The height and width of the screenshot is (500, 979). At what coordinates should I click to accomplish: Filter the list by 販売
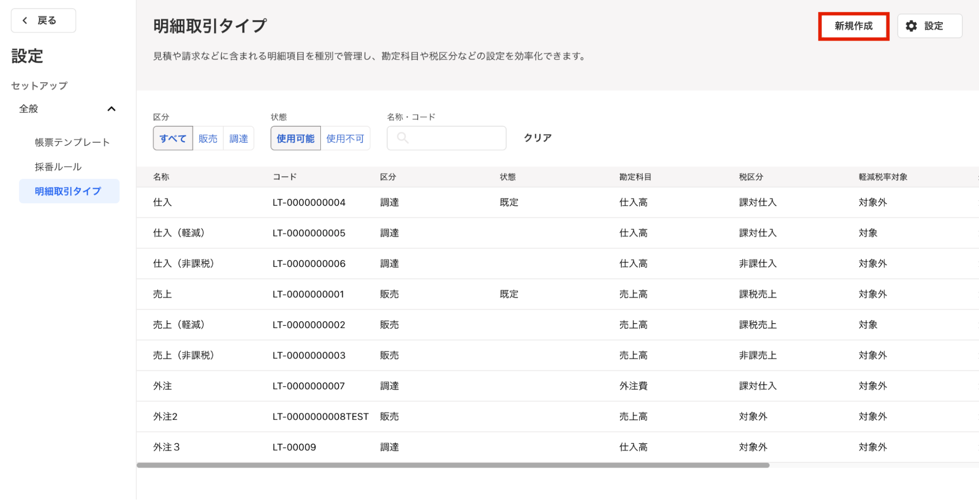point(208,139)
